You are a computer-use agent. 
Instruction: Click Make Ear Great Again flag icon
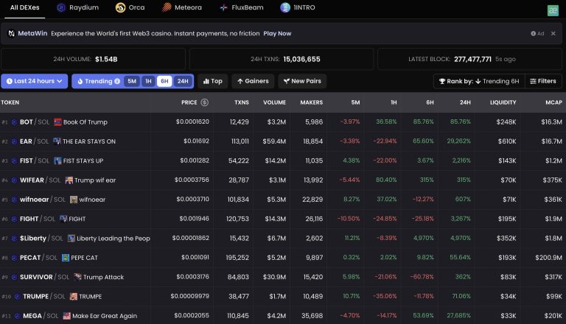67,316
